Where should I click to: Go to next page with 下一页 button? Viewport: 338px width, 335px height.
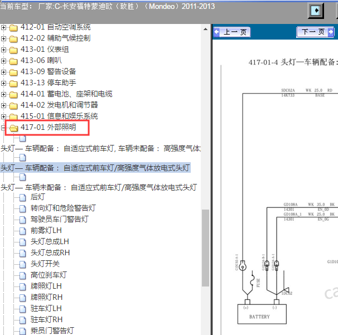pos(315,32)
